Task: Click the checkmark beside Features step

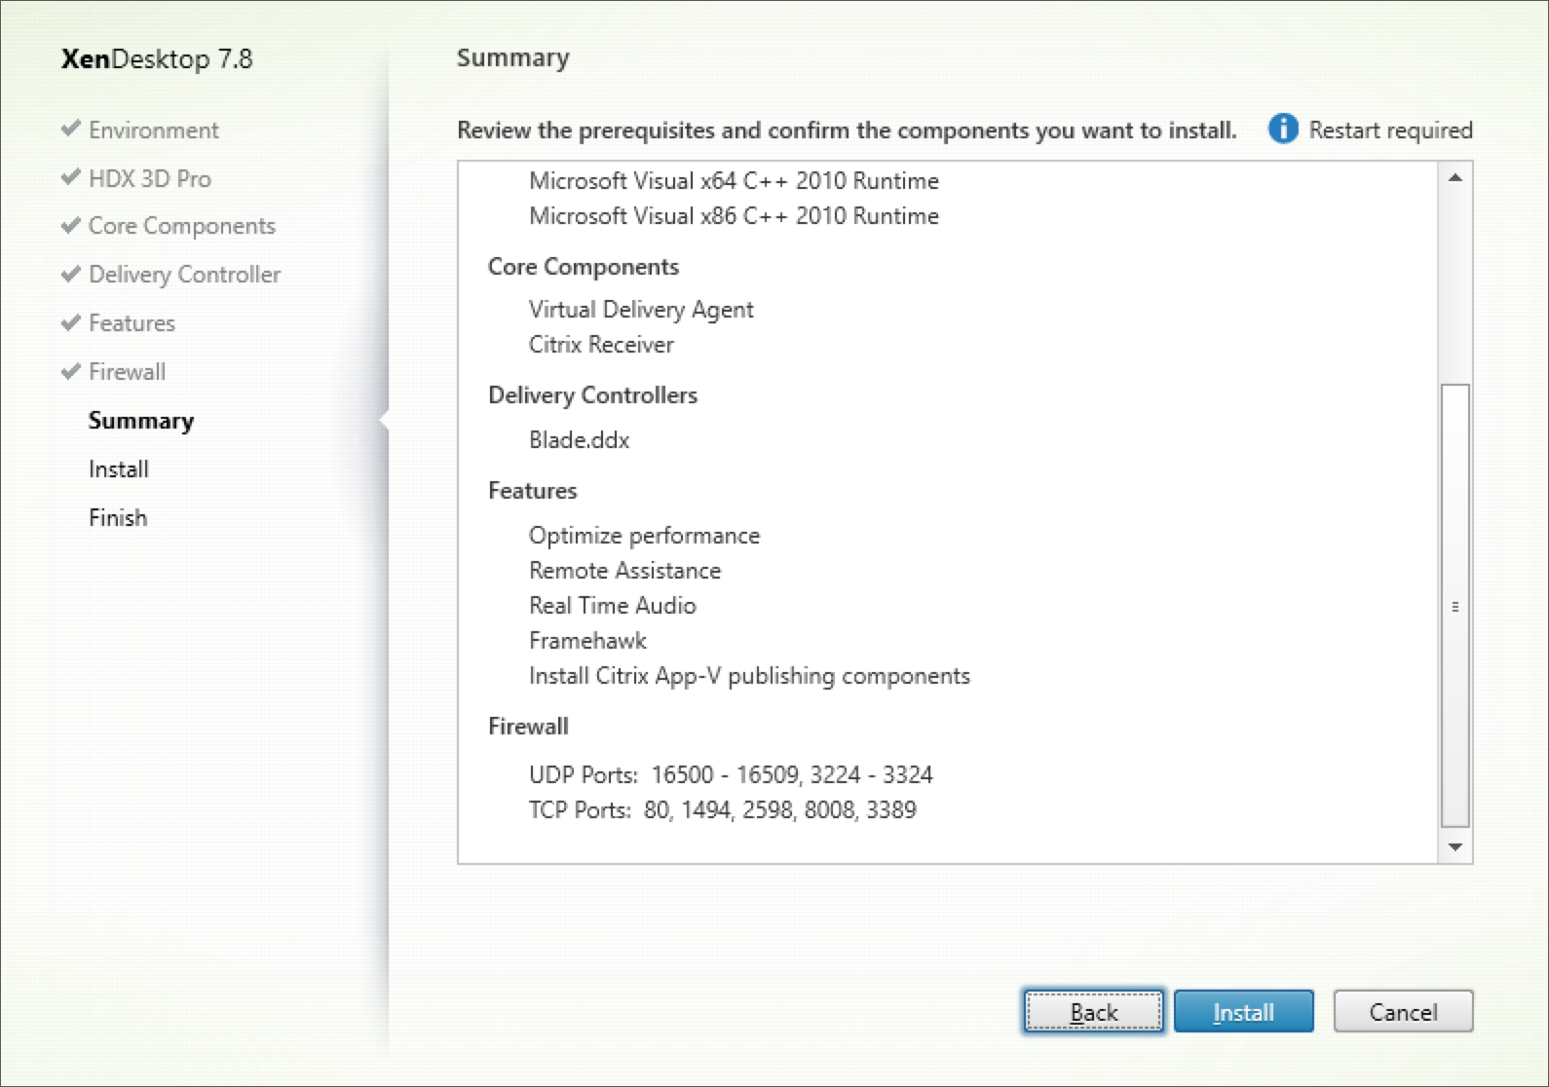Action: pyautogui.click(x=70, y=322)
